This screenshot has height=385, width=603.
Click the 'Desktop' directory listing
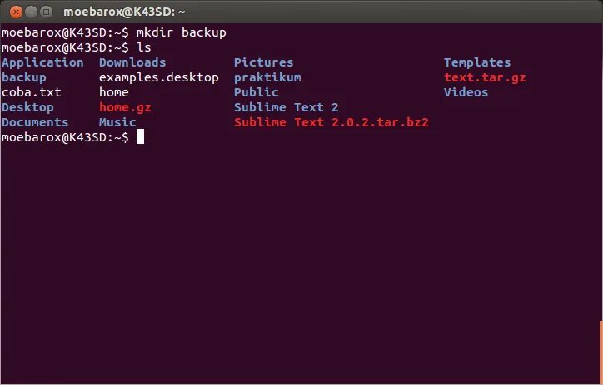click(27, 107)
